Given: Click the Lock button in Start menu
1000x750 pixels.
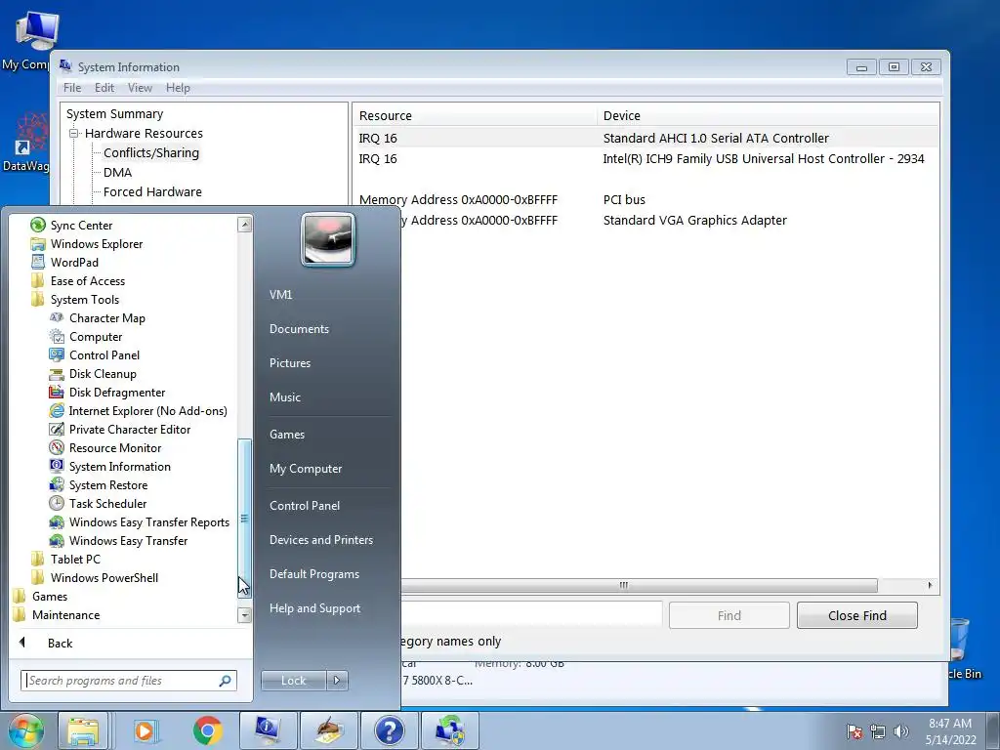Looking at the screenshot, I should 293,681.
